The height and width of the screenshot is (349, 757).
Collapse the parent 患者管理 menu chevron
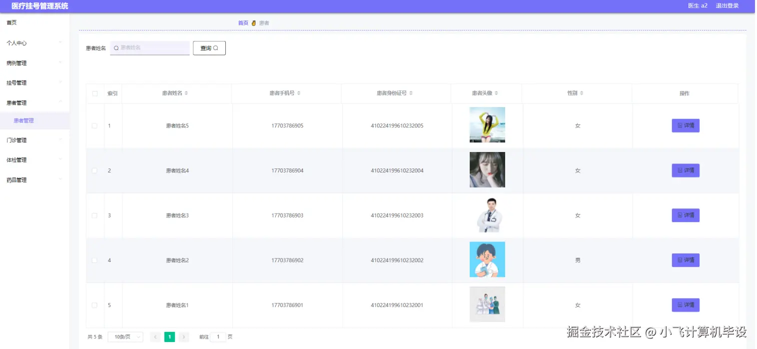pos(60,102)
